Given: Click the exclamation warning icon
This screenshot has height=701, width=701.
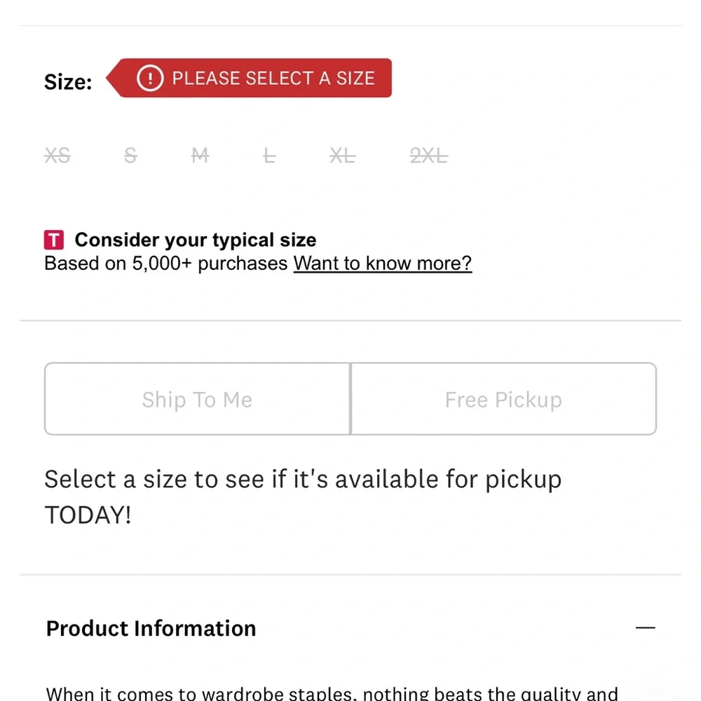Looking at the screenshot, I should 150,79.
